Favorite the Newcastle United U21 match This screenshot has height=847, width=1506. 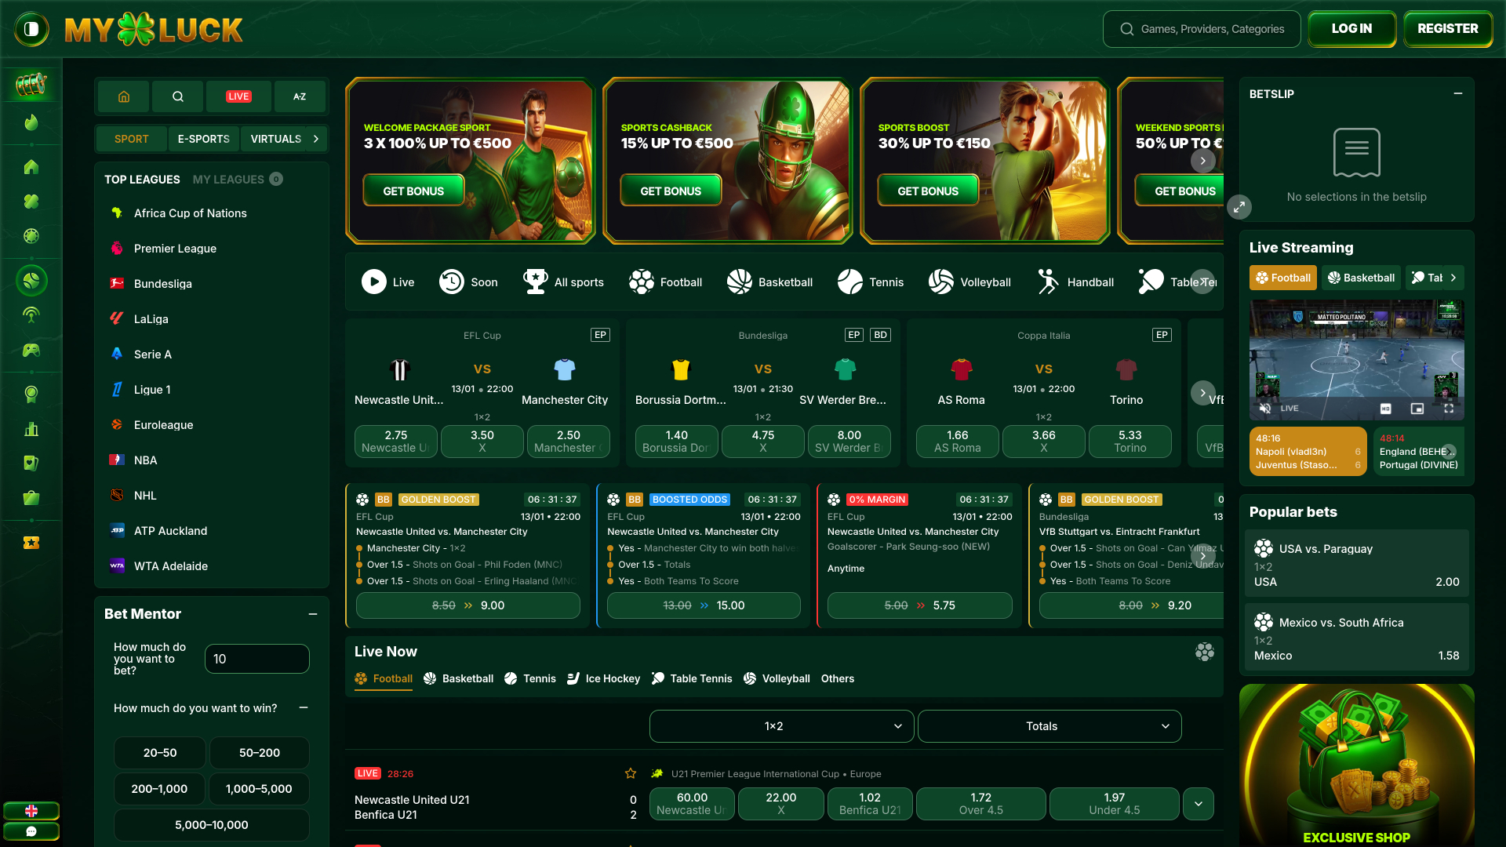tap(630, 773)
